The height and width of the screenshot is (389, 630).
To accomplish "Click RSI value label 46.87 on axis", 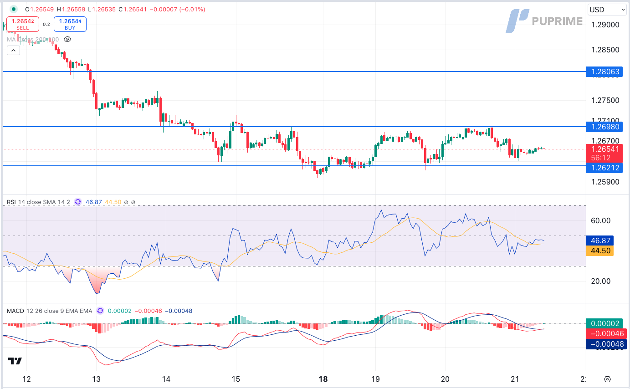I will coord(600,241).
